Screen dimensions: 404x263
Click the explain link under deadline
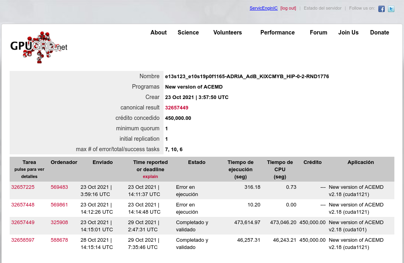coord(150,177)
